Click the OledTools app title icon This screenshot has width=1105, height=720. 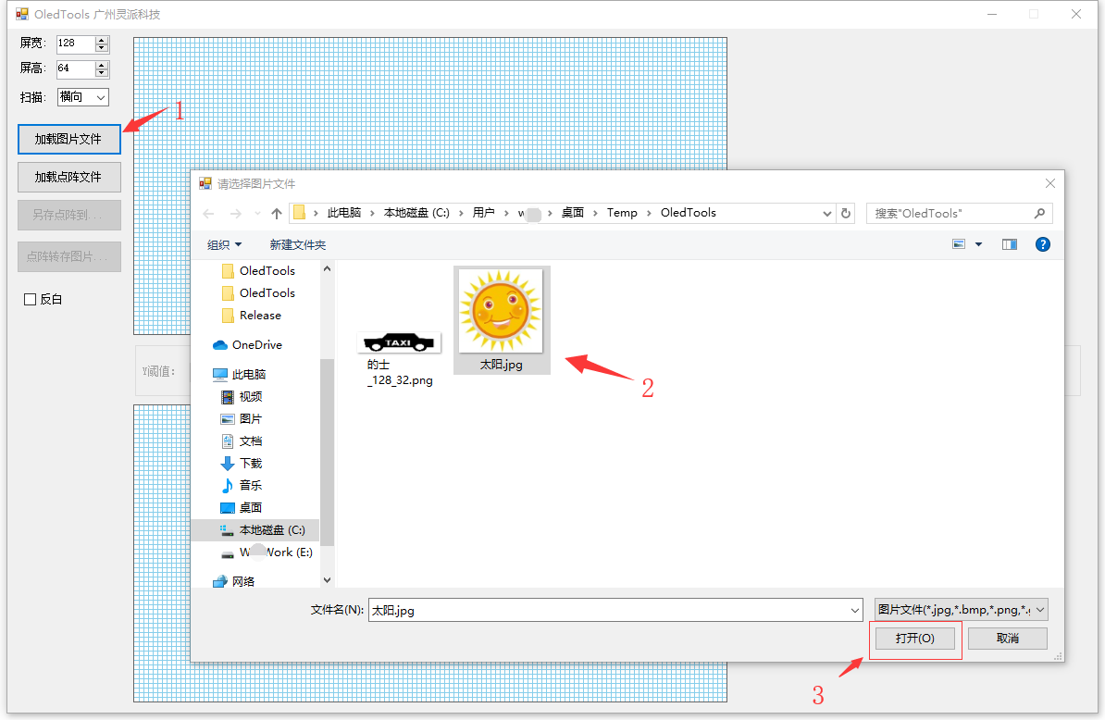pos(22,14)
